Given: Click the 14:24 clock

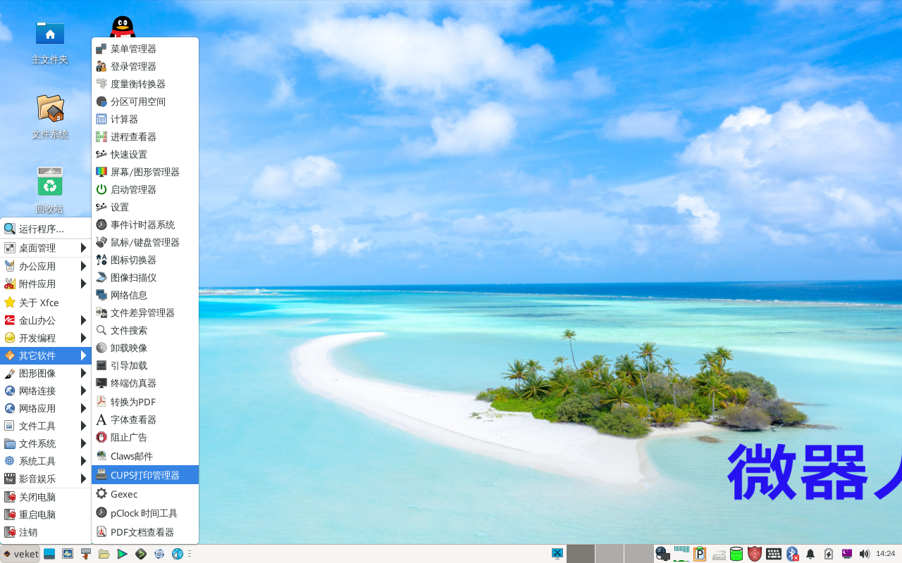Looking at the screenshot, I should (885, 554).
